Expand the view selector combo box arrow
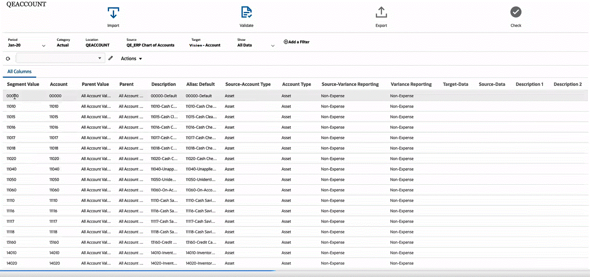 [100, 58]
